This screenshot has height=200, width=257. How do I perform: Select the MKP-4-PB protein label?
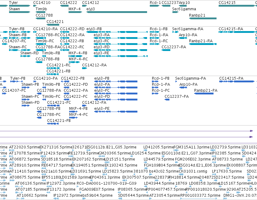click(x=78, y=109)
